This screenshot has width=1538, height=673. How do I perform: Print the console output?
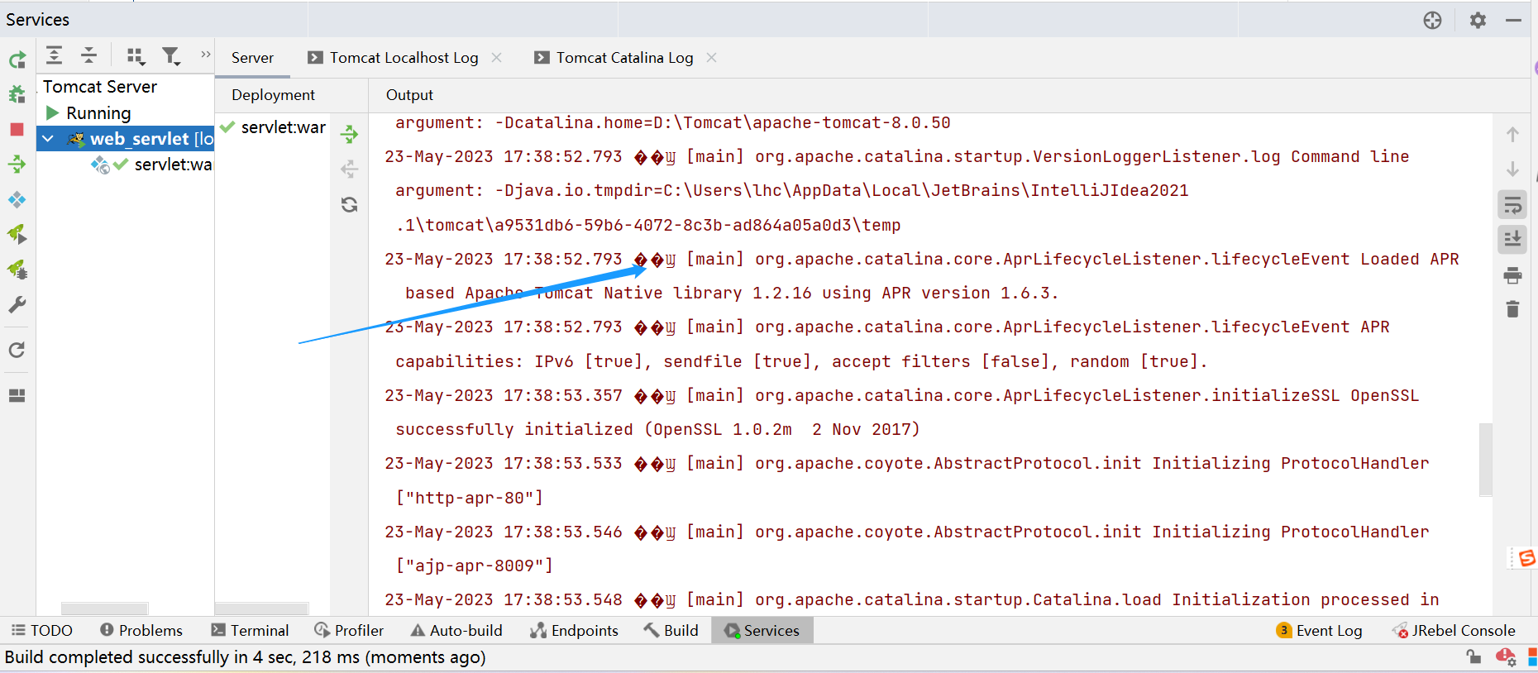tap(1512, 275)
